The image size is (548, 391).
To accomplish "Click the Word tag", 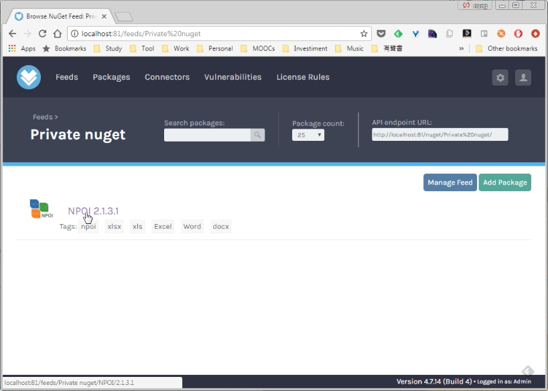I will pyautogui.click(x=192, y=226).
